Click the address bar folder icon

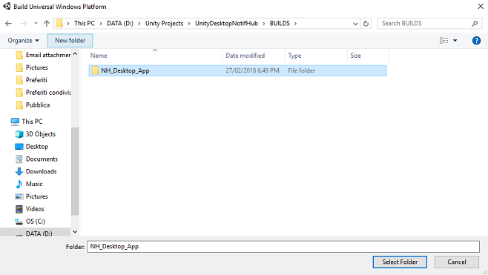click(59, 23)
